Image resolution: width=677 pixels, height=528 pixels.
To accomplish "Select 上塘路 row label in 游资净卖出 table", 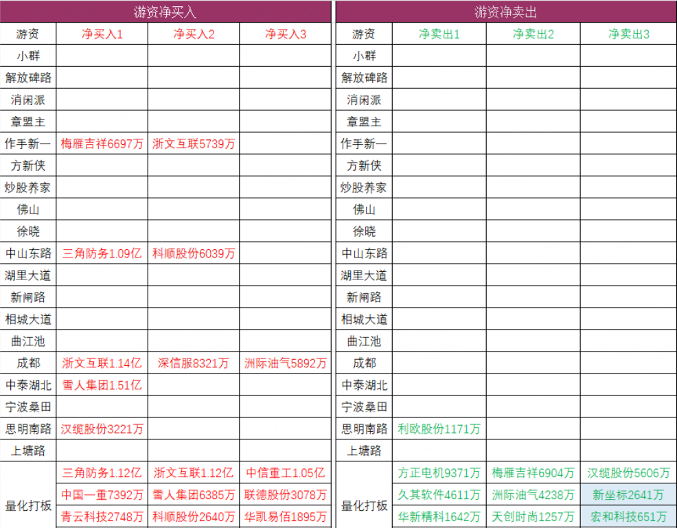I will click(x=364, y=450).
